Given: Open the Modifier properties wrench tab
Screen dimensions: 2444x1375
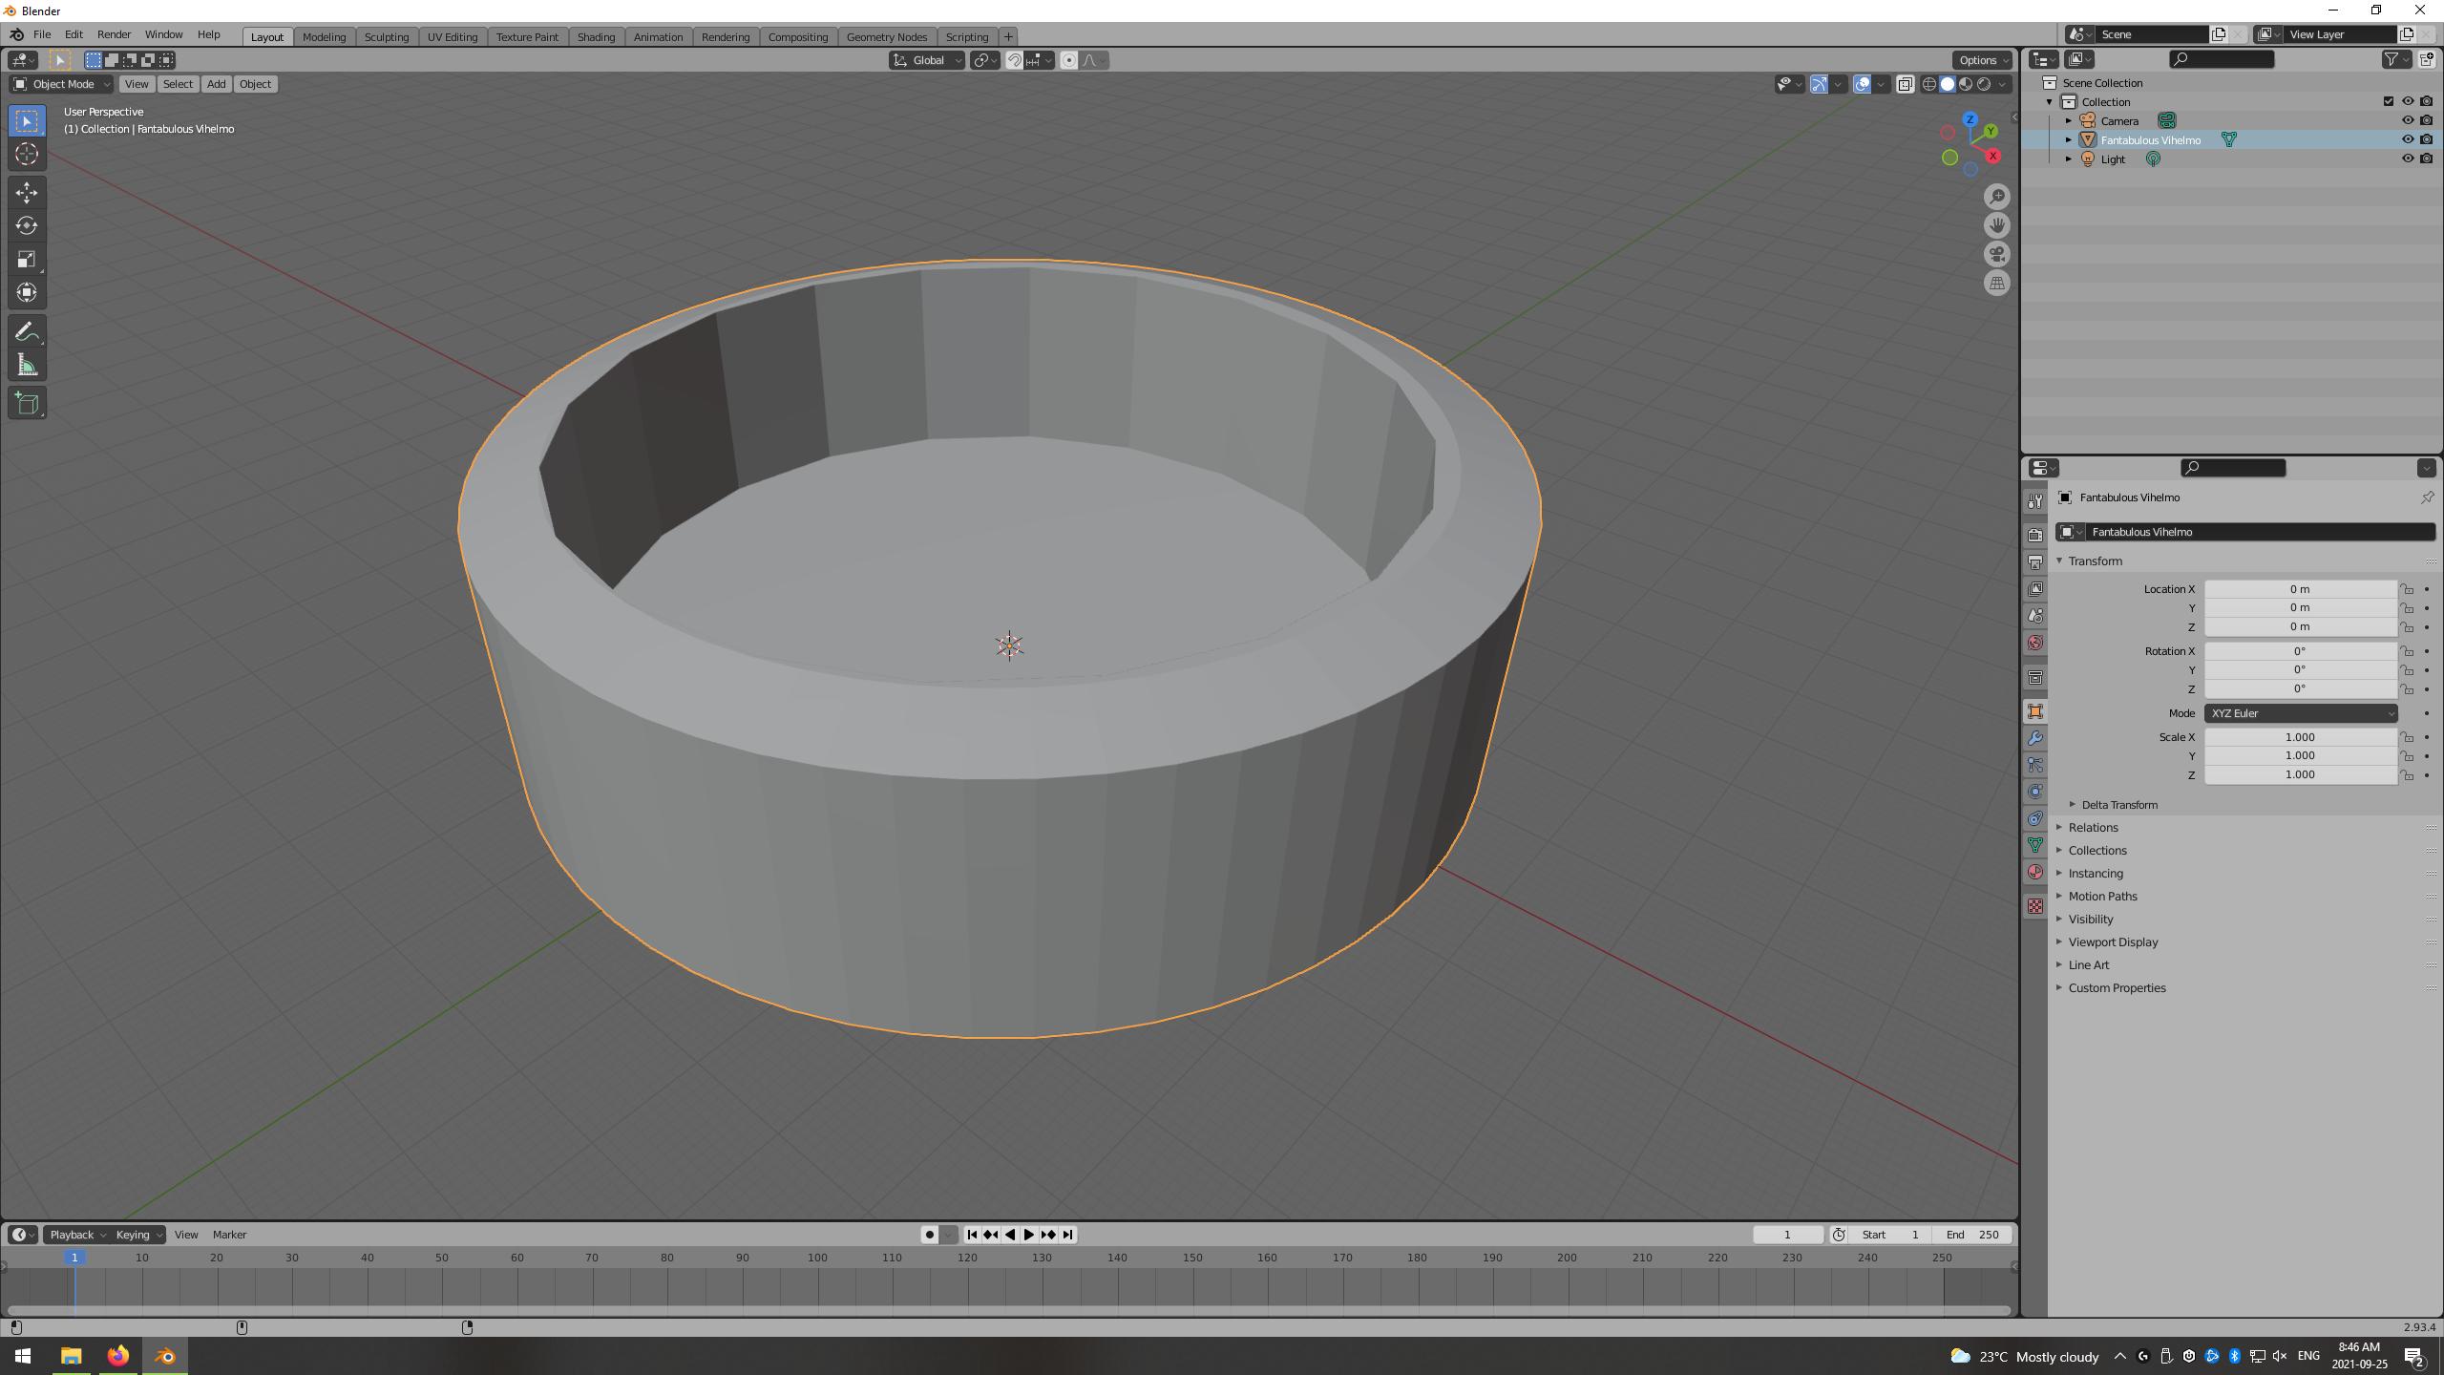Looking at the screenshot, I should click(2035, 738).
